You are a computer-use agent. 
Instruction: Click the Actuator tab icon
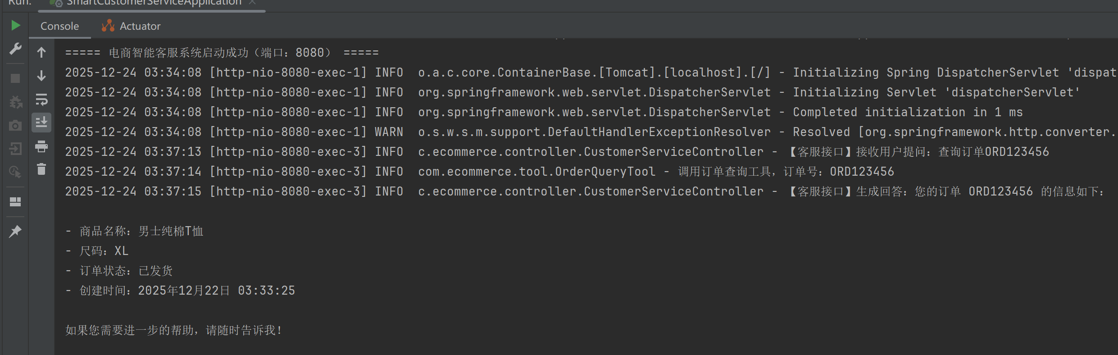[108, 26]
